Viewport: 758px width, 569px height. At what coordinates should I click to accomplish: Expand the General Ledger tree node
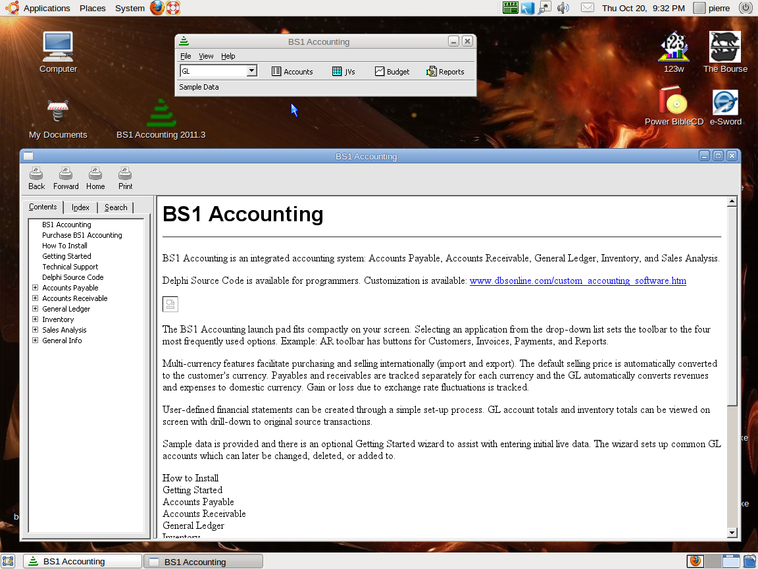point(36,308)
